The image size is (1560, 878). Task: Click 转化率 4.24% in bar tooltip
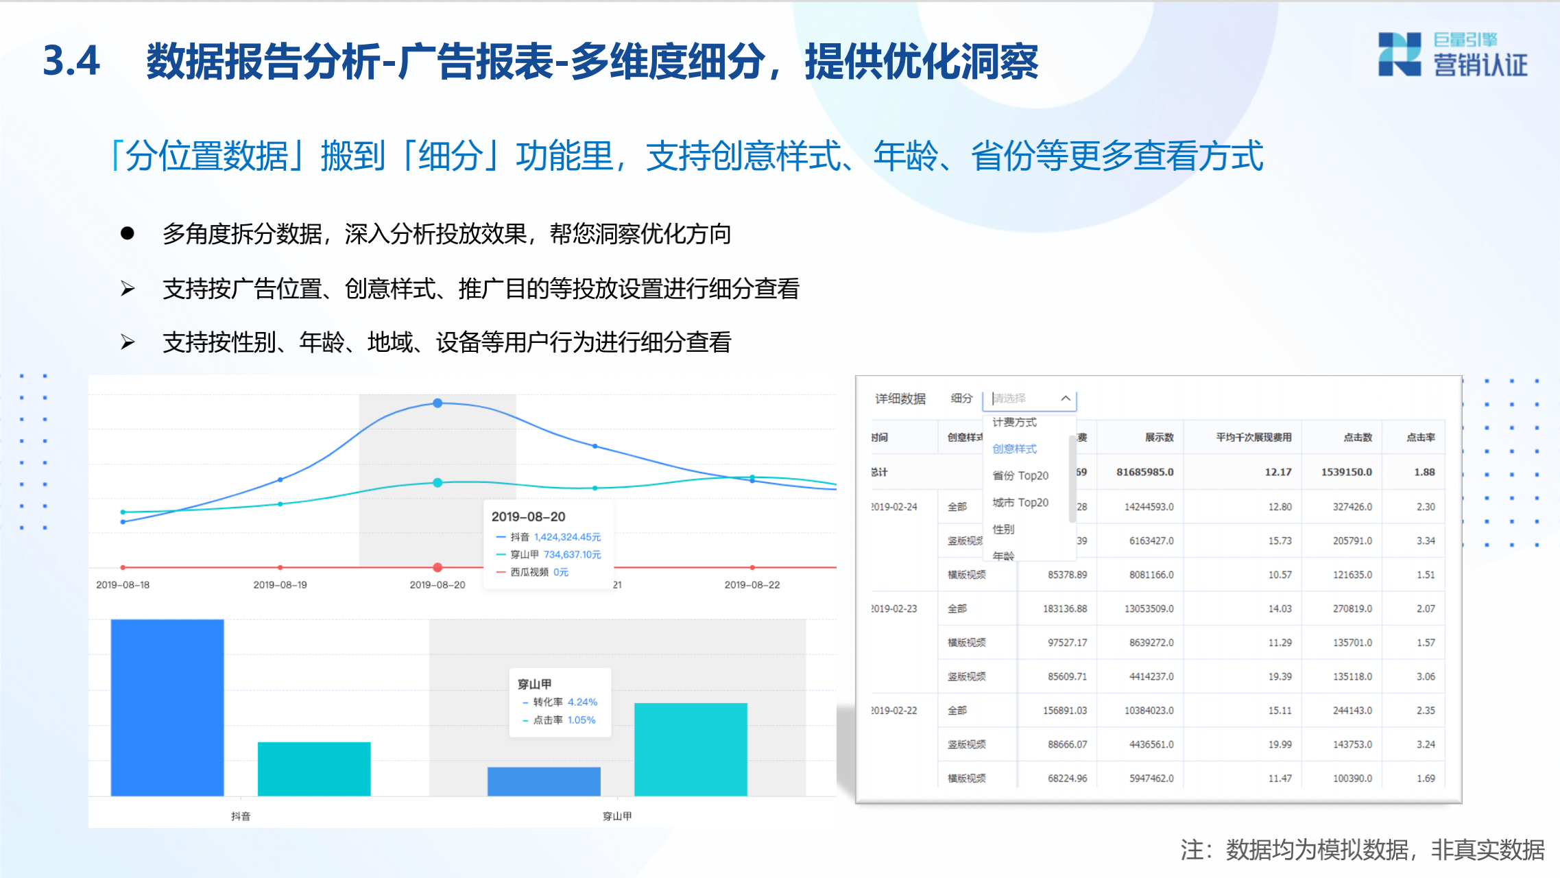point(560,702)
